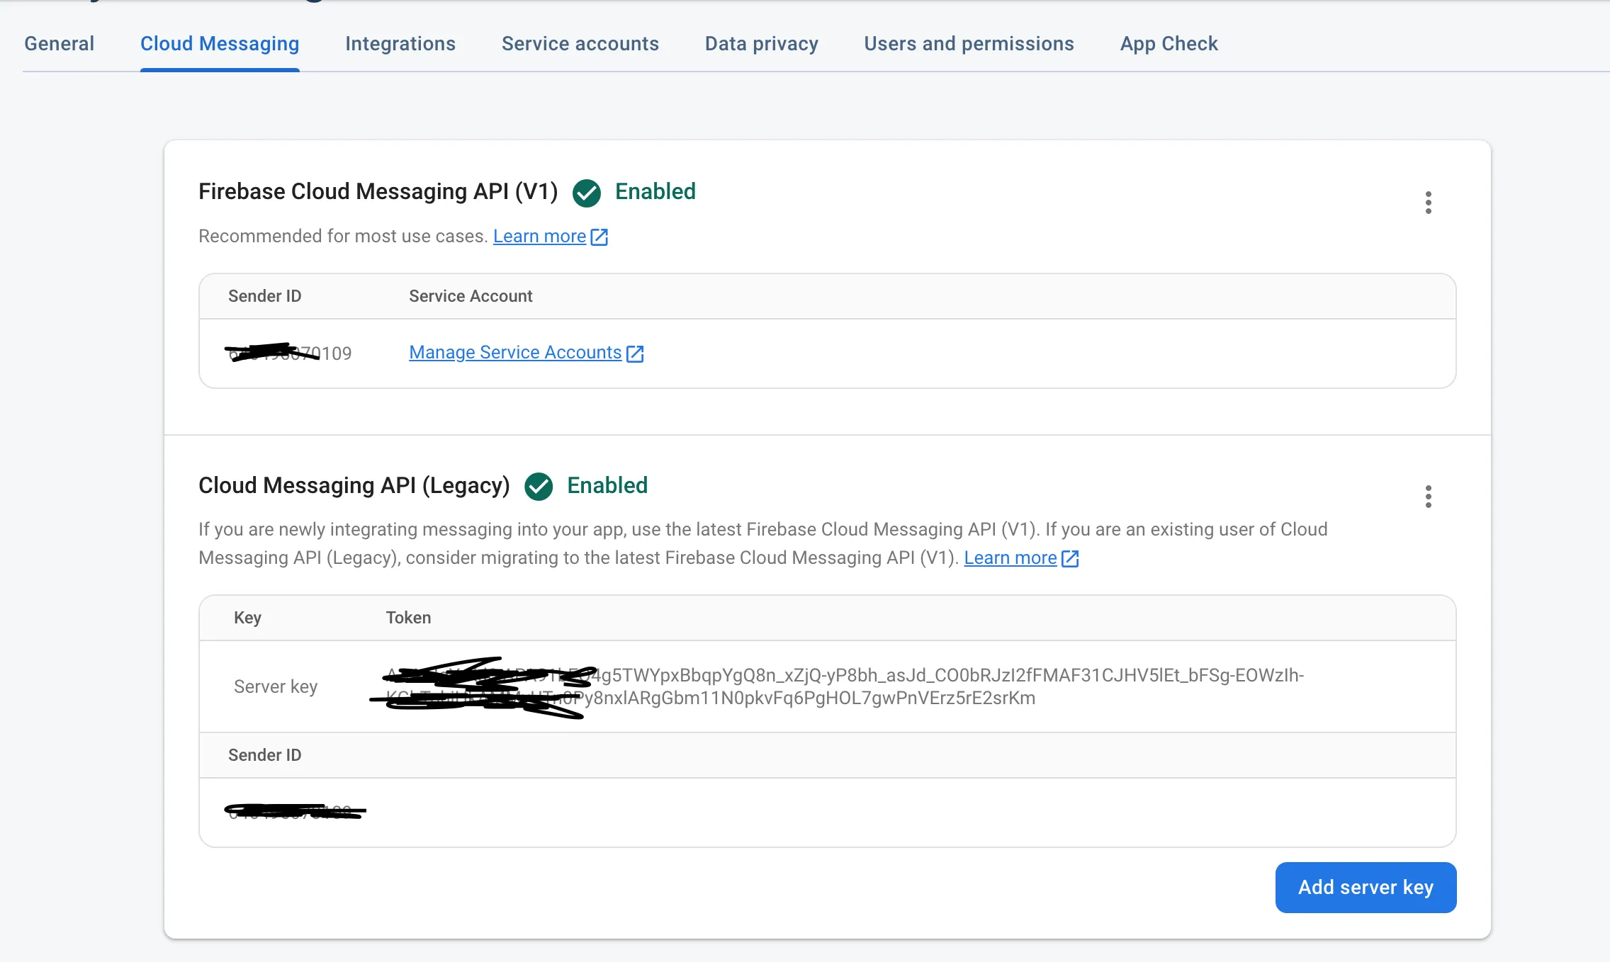Click the Add server key button

(1366, 887)
